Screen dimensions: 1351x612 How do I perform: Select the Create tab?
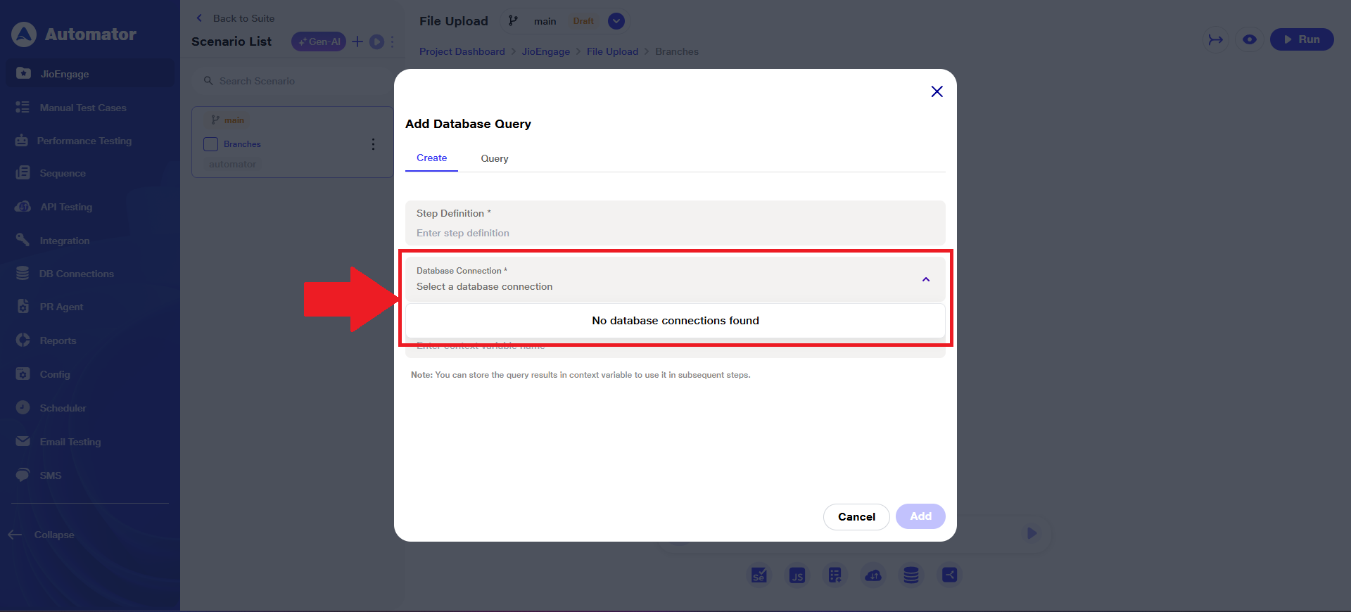[431, 158]
